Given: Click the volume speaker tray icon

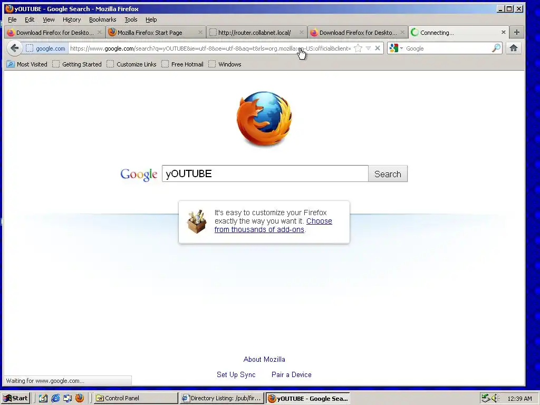Looking at the screenshot, I should [495, 398].
